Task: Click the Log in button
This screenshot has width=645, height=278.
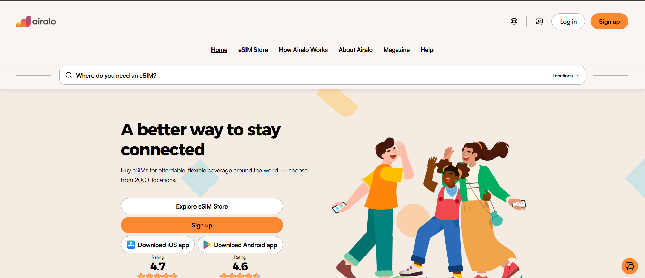Action: click(x=568, y=21)
